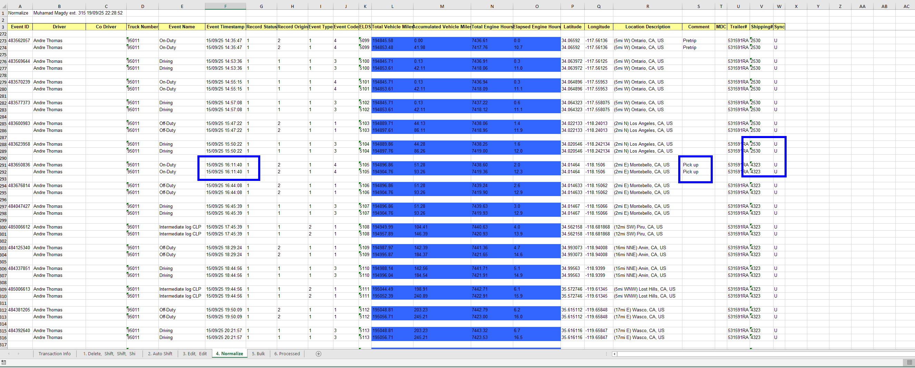
Task: Select Event ID cell 483562057
Action: pyautogui.click(x=20, y=40)
